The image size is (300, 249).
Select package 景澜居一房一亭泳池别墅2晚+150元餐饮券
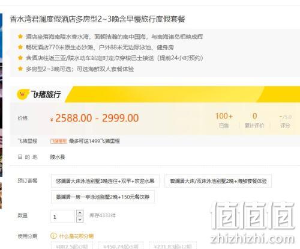[103, 197]
